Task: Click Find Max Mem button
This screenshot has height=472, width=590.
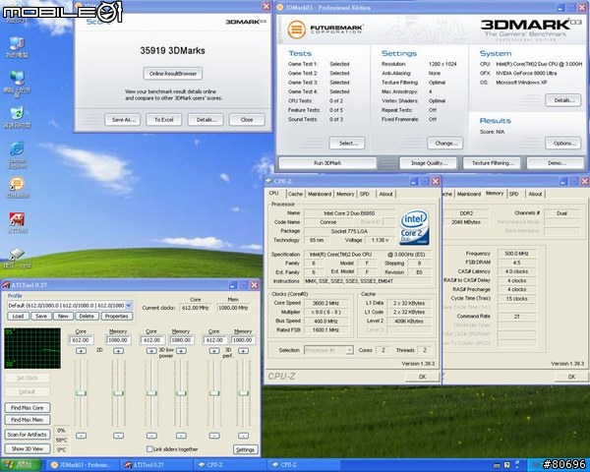Action: (28, 420)
